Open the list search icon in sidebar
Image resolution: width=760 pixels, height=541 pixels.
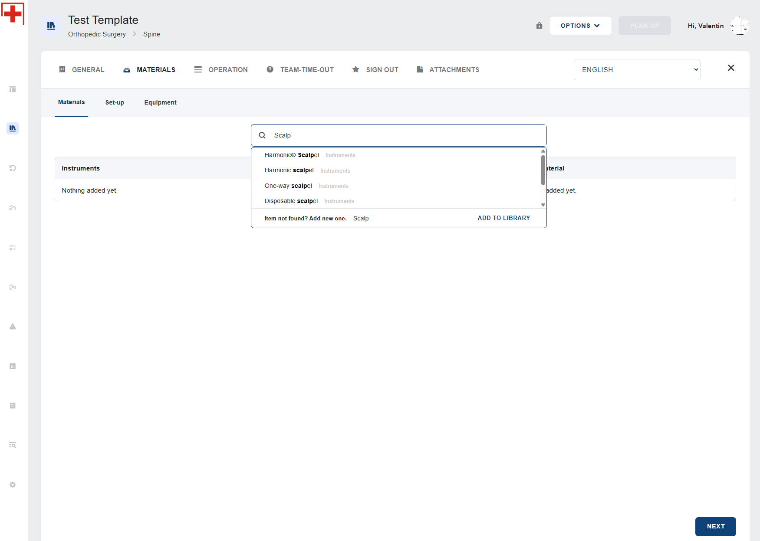click(x=13, y=445)
